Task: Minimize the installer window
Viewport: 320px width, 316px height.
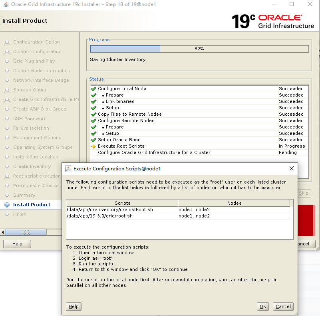Action: pos(274,4)
